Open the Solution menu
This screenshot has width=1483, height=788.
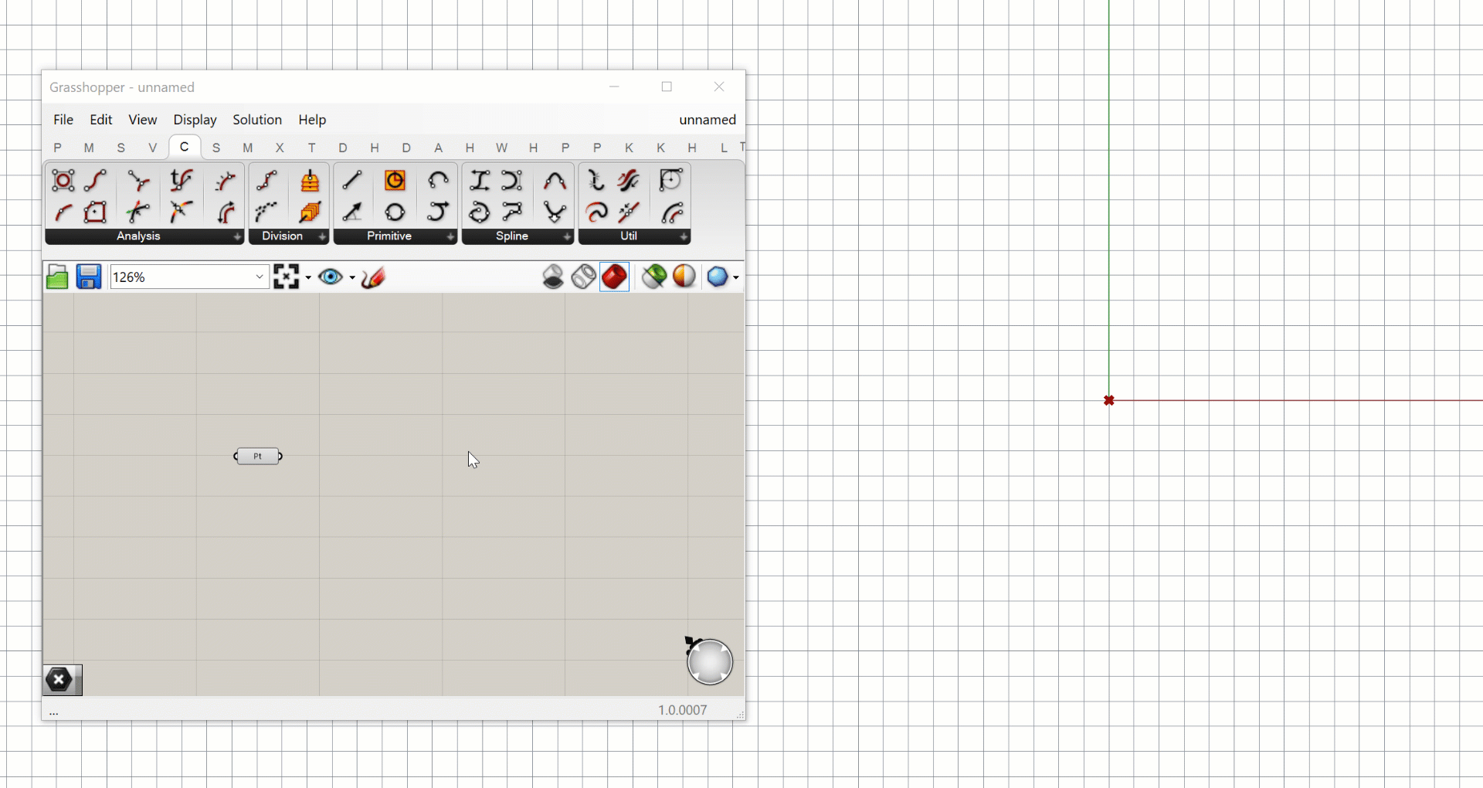click(257, 120)
